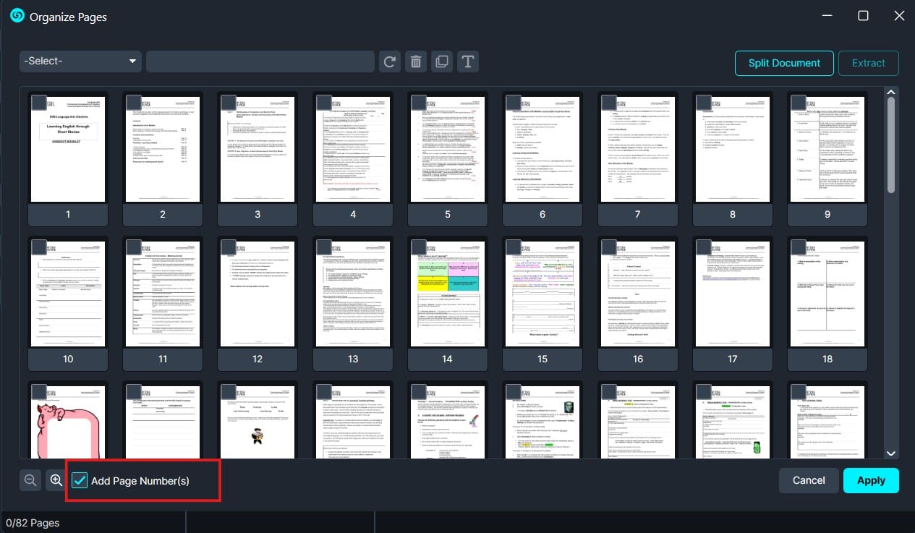Zoom in page thumbnails
Viewport: 915px width, 533px height.
tap(56, 480)
